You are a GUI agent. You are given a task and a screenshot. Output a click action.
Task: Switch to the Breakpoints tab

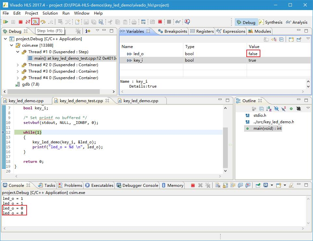pos(173,31)
